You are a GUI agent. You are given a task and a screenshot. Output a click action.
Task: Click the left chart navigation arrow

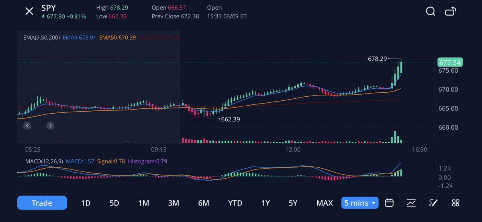coord(27,126)
